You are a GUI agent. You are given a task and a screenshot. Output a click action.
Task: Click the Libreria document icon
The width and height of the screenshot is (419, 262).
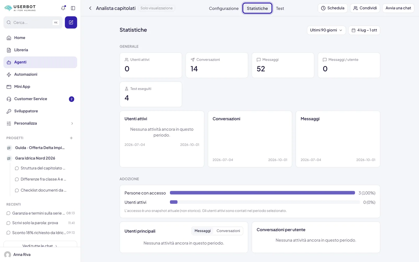point(9,50)
